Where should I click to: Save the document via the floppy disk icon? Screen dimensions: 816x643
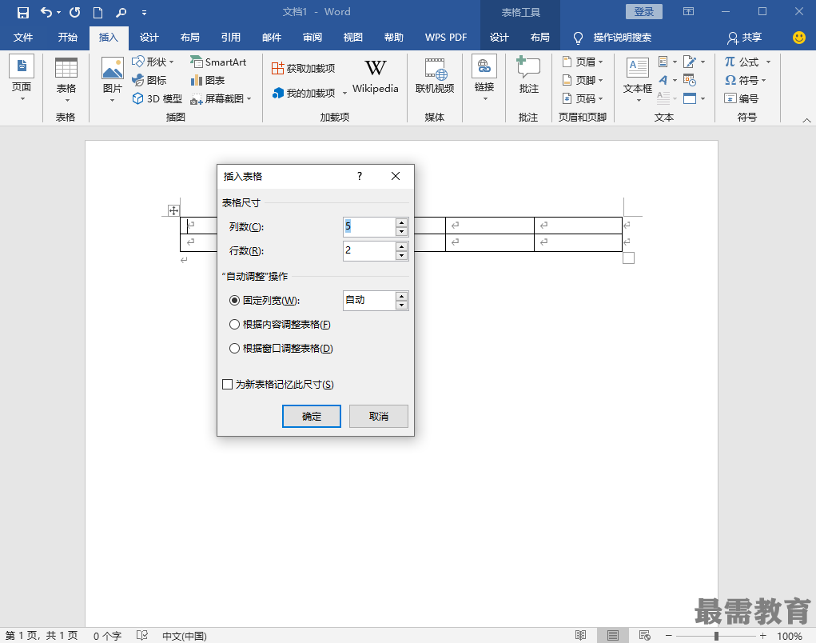pyautogui.click(x=23, y=12)
